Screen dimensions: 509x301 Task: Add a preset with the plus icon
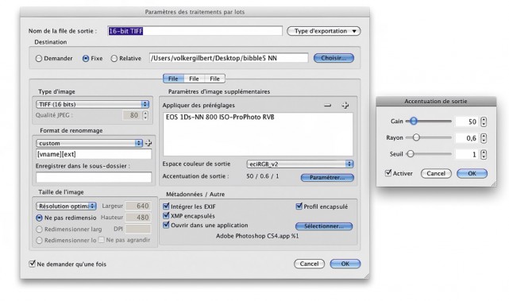pyautogui.click(x=345, y=105)
